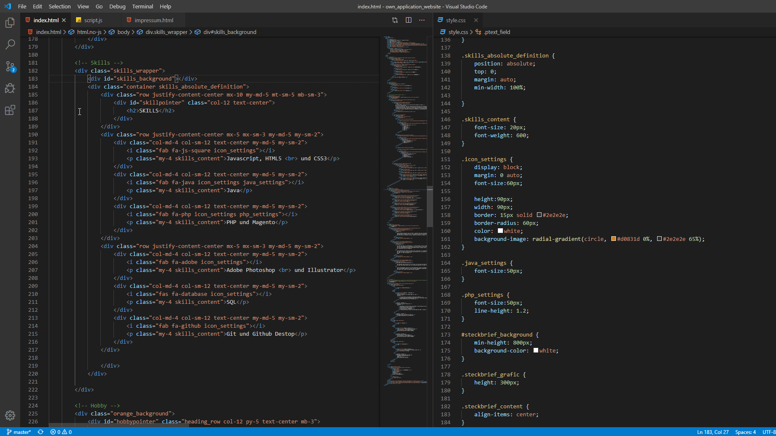
Task: Go to line via Ln 183, Col 27
Action: pos(713,432)
